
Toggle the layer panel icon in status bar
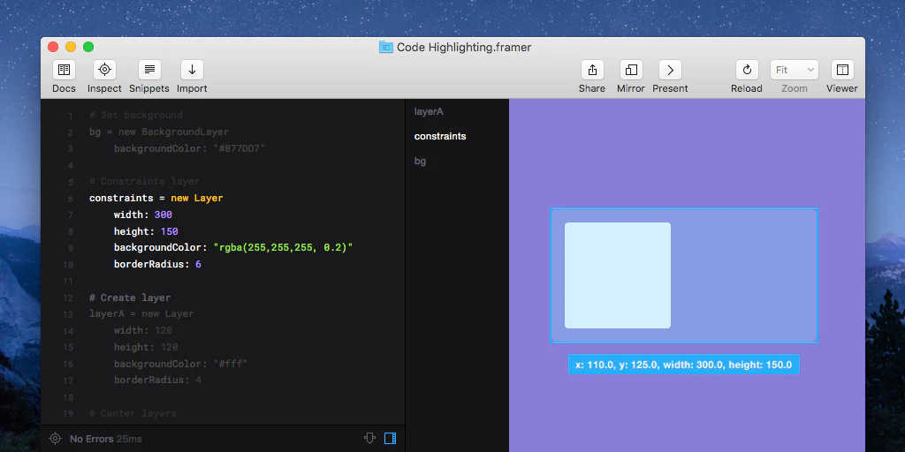point(390,438)
